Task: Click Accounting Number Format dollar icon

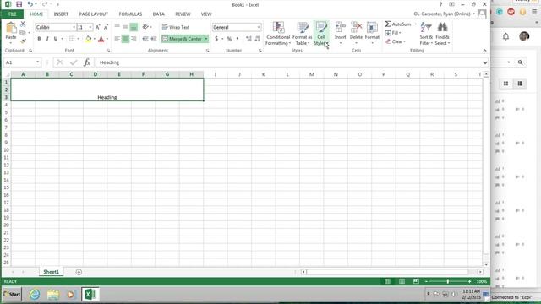Action: pos(216,39)
